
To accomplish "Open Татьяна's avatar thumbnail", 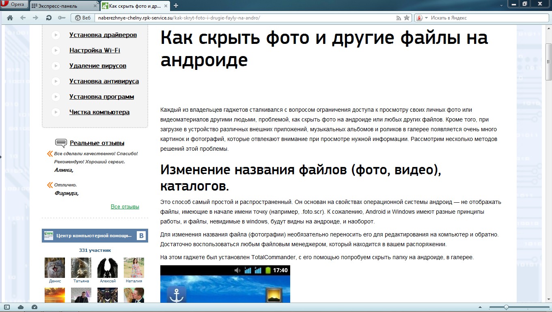I will tap(81, 268).
